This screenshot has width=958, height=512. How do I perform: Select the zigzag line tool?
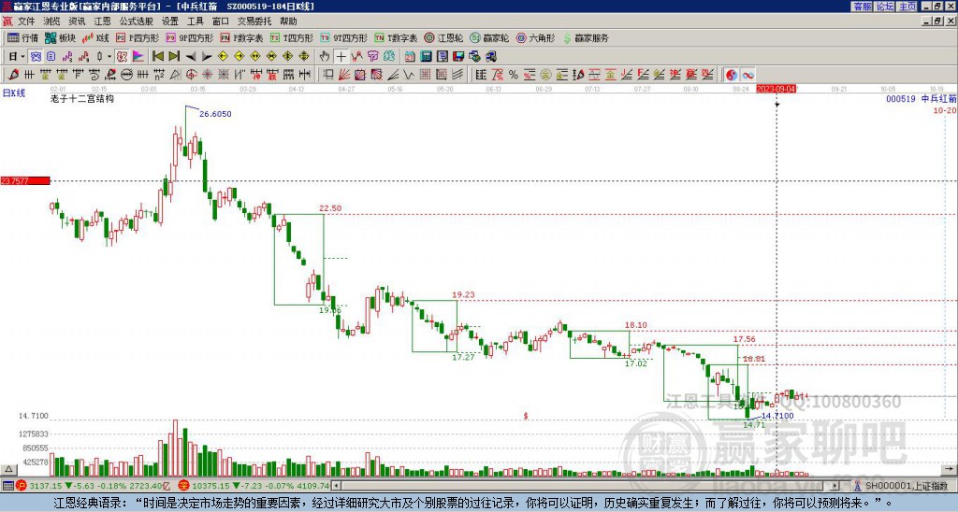pyautogui.click(x=409, y=75)
